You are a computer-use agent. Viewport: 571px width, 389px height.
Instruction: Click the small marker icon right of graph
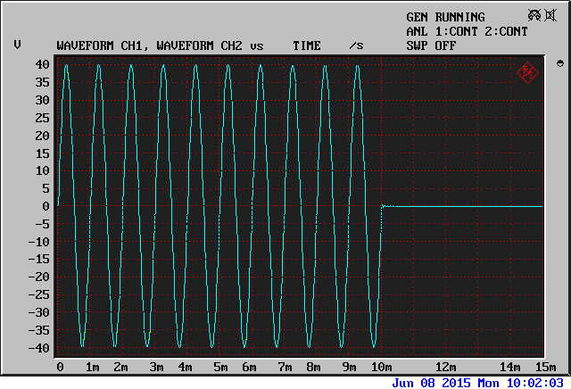point(559,63)
